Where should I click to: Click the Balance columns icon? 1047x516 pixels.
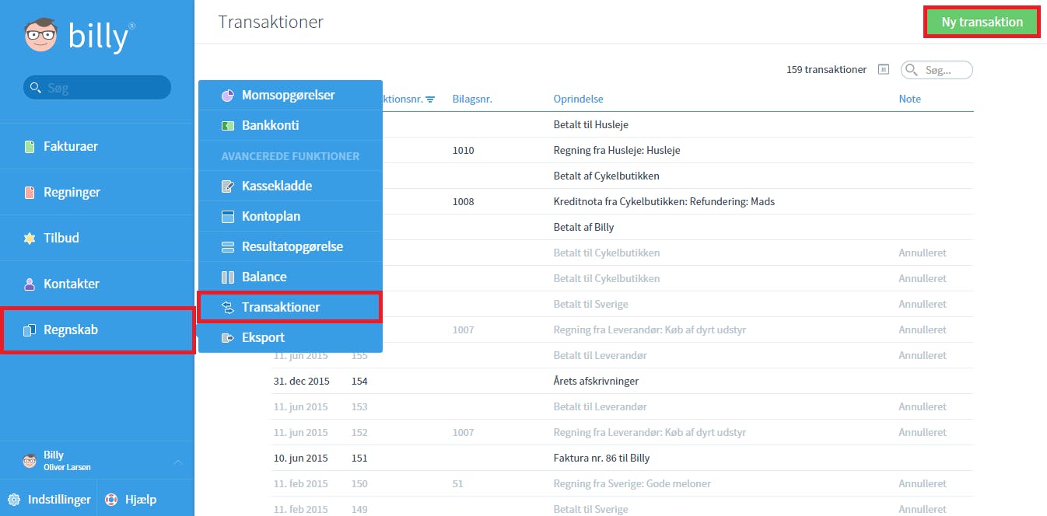228,277
